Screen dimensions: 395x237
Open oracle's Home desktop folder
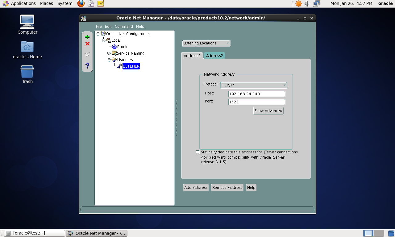coord(27,50)
